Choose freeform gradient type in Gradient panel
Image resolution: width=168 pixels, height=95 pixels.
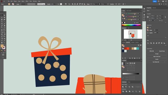pos(134,63)
